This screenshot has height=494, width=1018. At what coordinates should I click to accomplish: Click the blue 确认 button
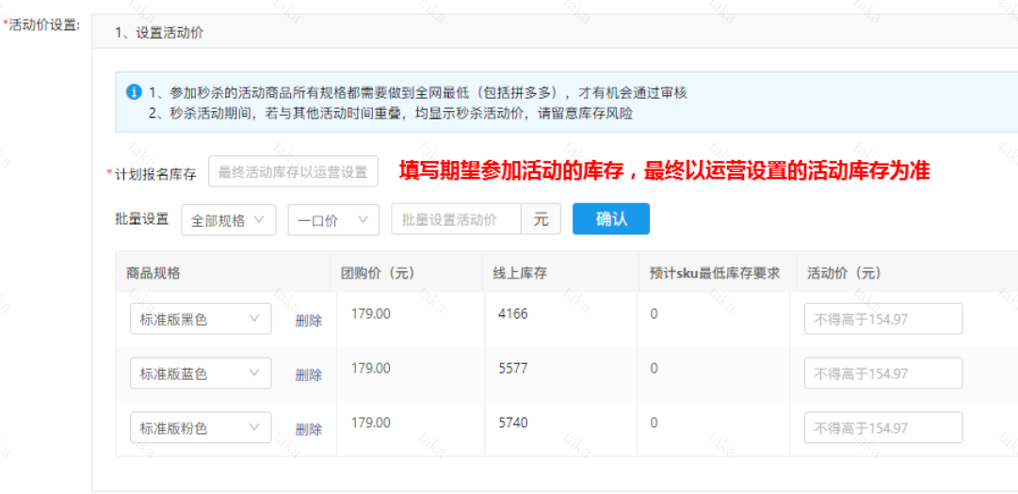611,219
